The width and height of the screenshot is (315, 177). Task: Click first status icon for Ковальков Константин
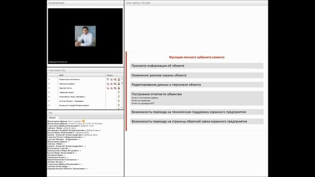pos(108,80)
